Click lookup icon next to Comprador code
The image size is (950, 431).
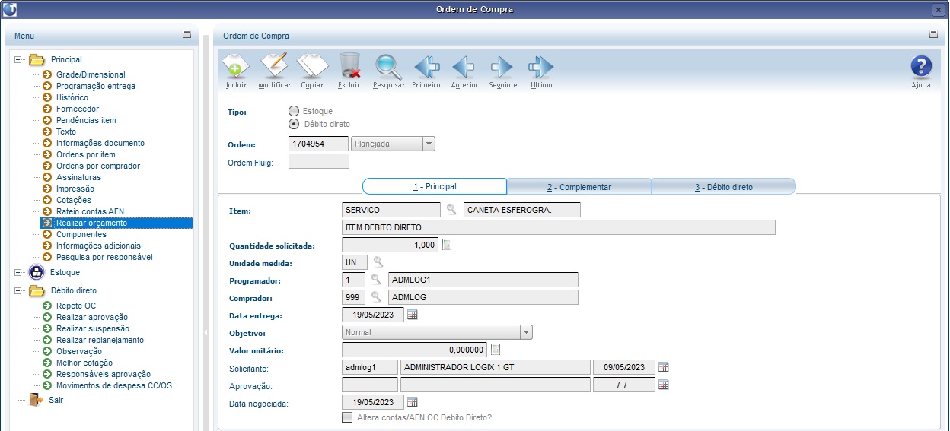(x=376, y=297)
